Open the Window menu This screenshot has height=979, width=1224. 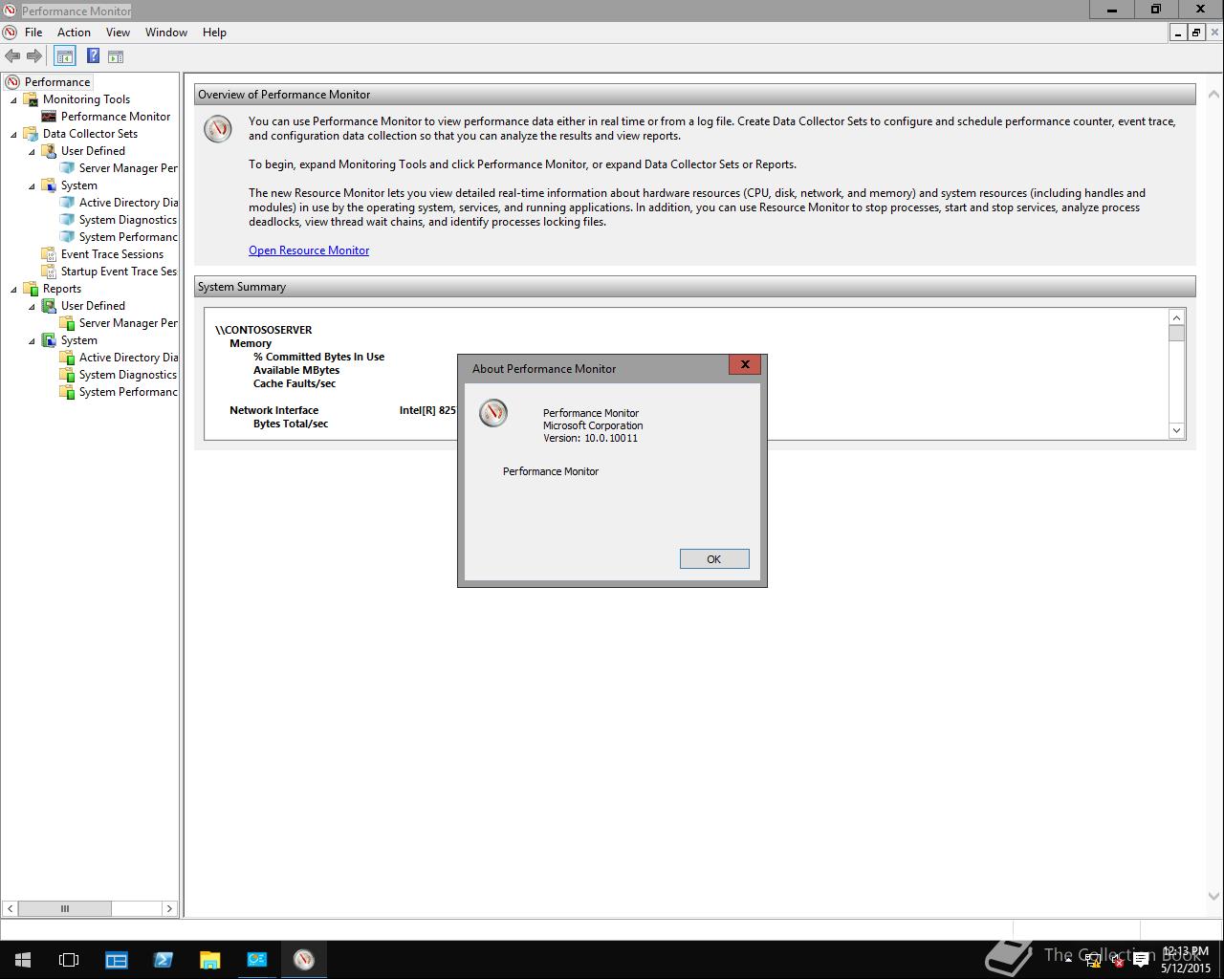pyautogui.click(x=166, y=32)
